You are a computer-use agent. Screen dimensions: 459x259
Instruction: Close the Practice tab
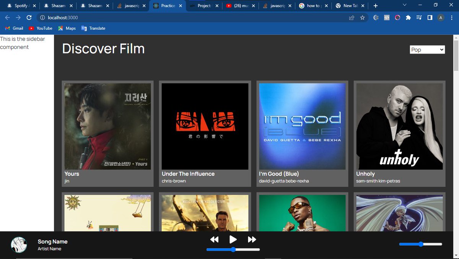180,6
